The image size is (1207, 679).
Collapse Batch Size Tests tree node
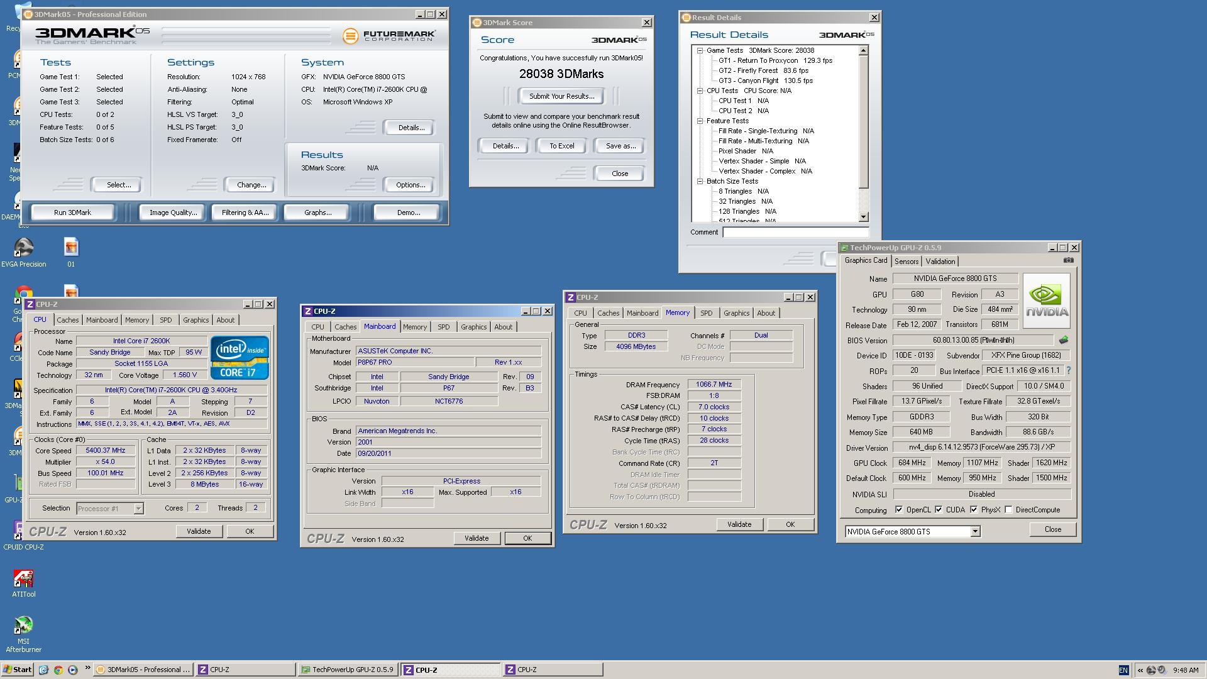tap(700, 181)
